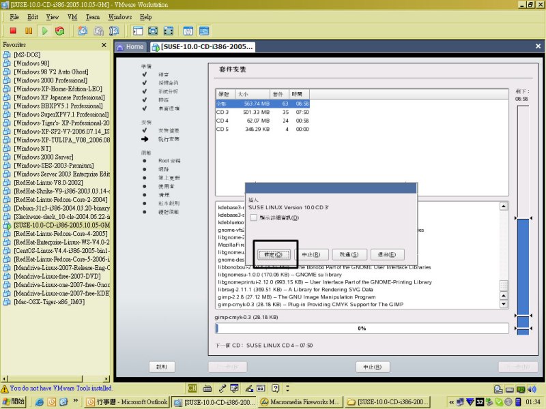Open the VM menu

(x=72, y=17)
